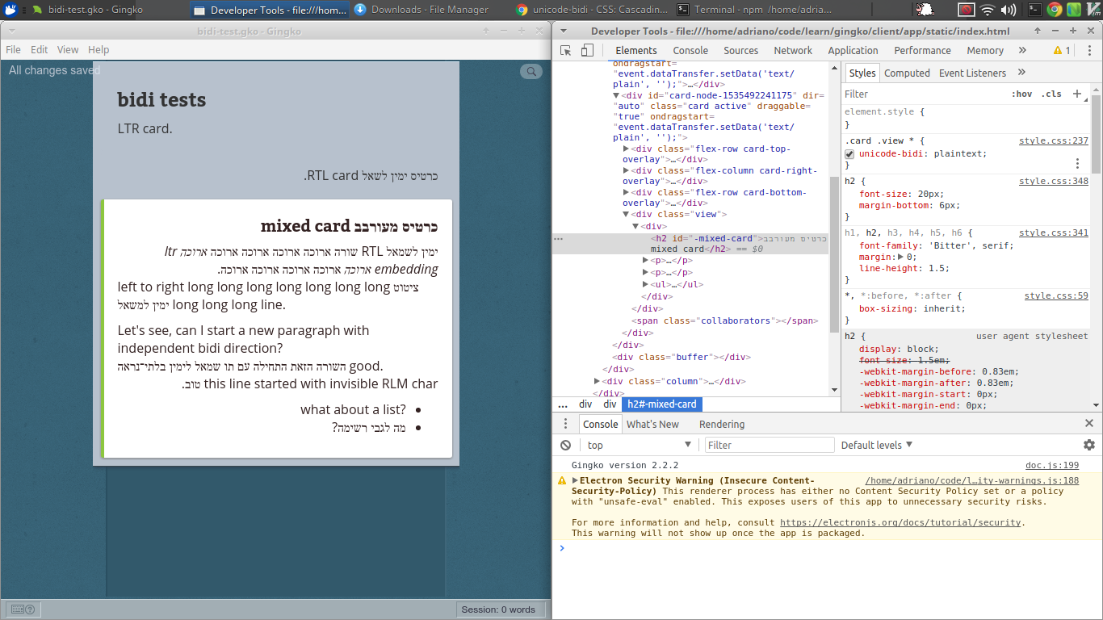Switch to the Computed tab
Viewport: 1103px width, 620px height.
907,72
